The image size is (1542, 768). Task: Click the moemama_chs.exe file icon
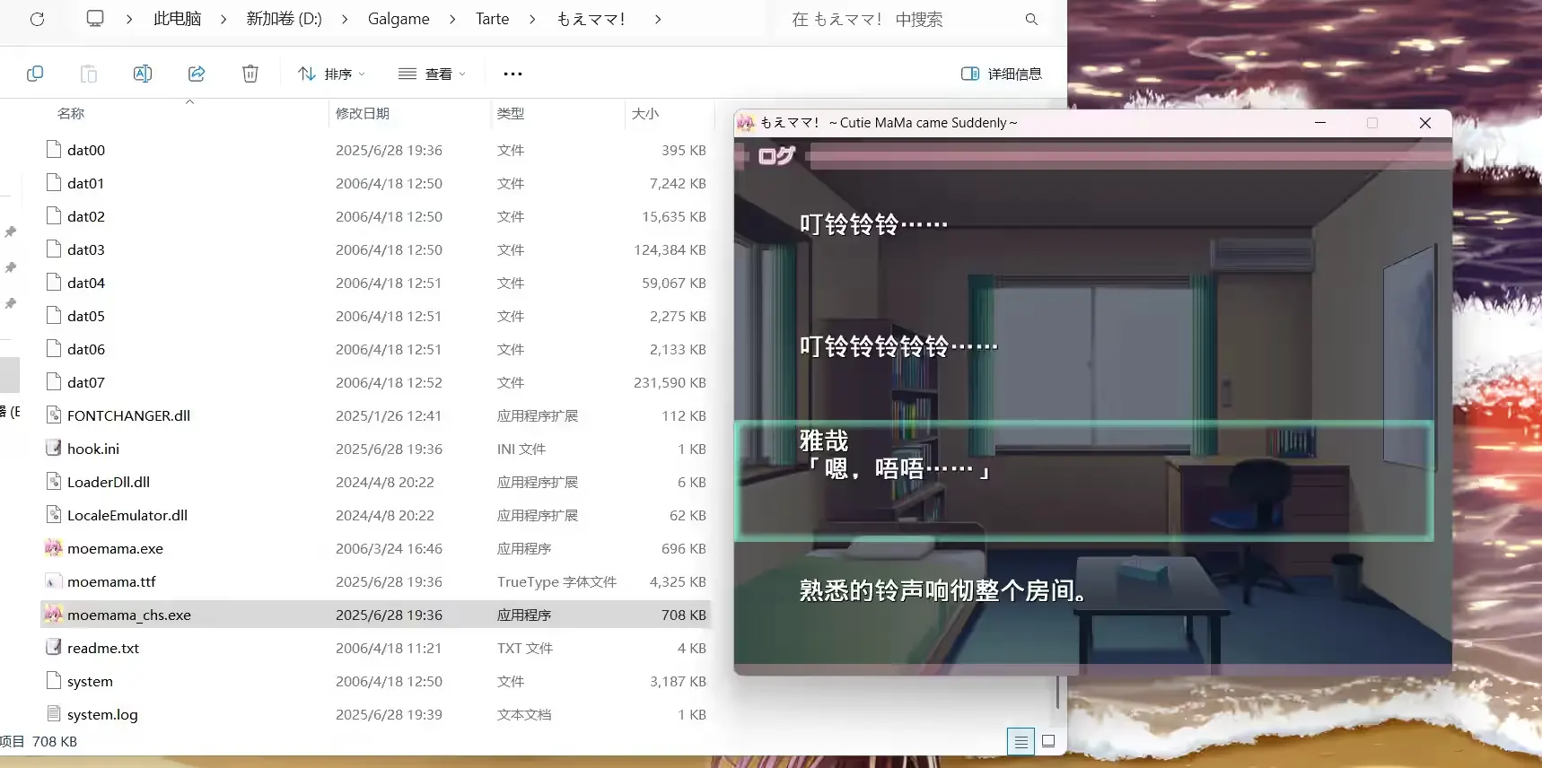54,615
